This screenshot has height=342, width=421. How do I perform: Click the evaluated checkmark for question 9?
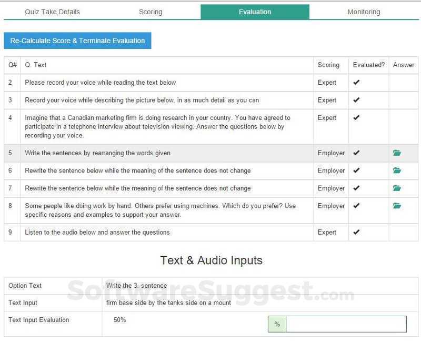(x=356, y=232)
